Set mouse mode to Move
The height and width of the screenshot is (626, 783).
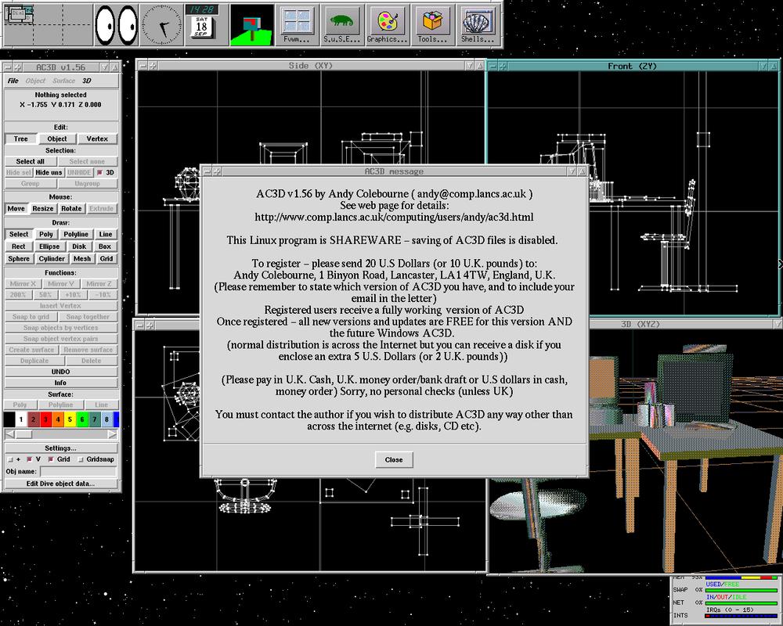(x=16, y=209)
